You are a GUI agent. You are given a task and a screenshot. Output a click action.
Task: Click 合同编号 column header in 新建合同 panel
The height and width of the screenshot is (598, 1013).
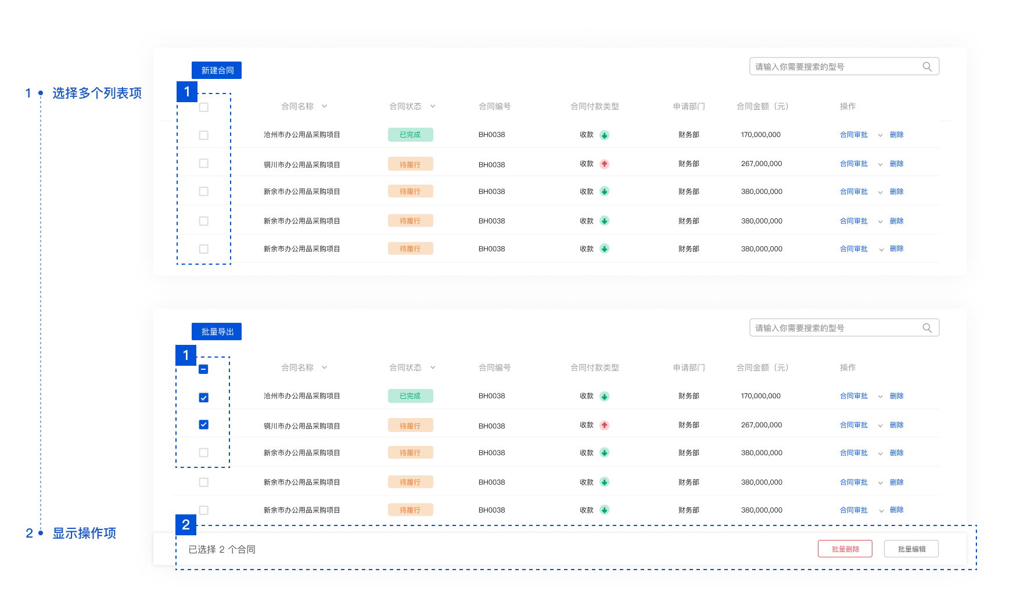495,106
